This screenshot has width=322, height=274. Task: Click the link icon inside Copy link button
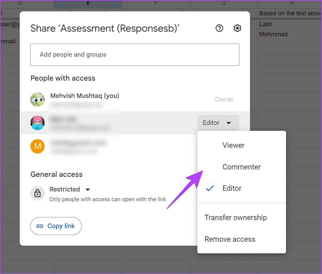click(40, 226)
